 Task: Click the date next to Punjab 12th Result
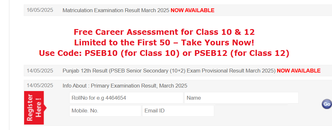click(40, 71)
